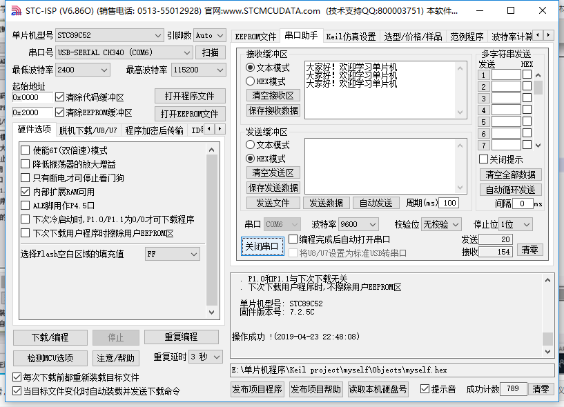
Task: Click 下载/编程 button
Action: pyautogui.click(x=50, y=337)
